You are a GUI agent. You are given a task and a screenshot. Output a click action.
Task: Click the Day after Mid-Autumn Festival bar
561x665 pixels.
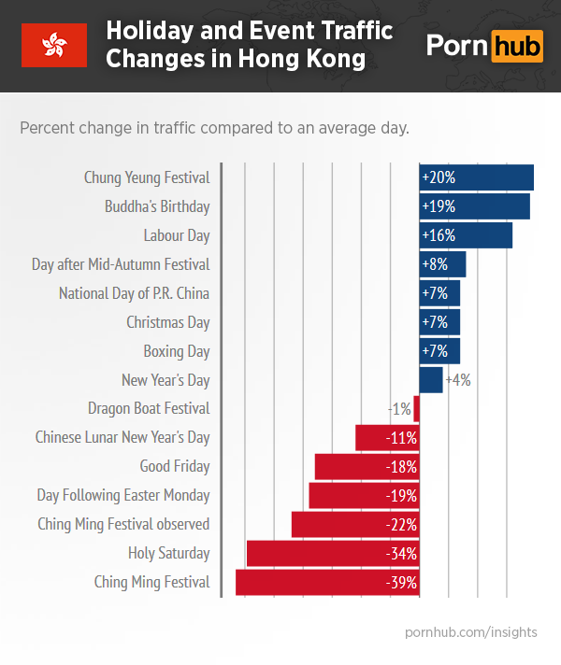(x=442, y=264)
